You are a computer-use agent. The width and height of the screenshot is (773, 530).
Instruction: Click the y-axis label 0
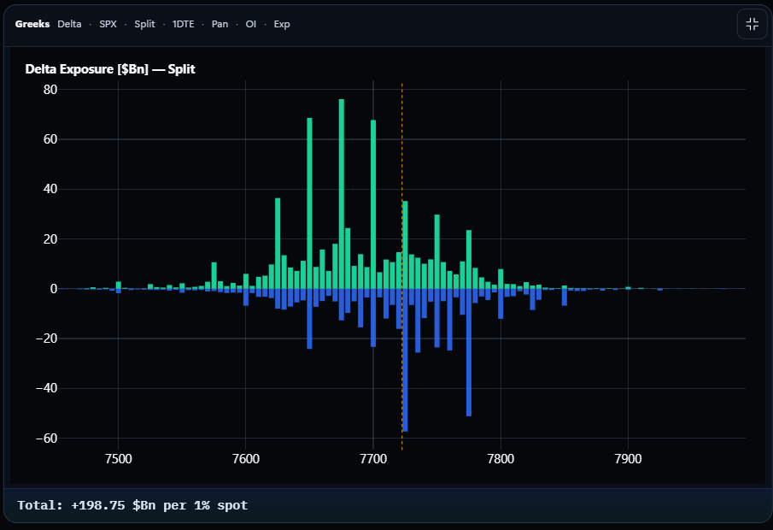(54, 289)
